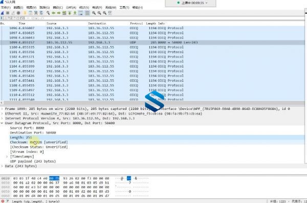Select packet 1099 UDP row
Image resolution: width=307 pixels, height=203 pixels.
click(x=152, y=42)
